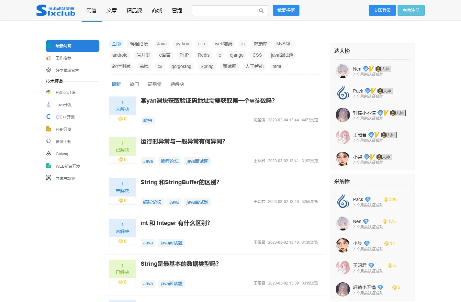Screen dimensions: 461x302
Task: Click blue diamond badge beside 小梁 in 采纳榜
Action: click(x=367, y=243)
